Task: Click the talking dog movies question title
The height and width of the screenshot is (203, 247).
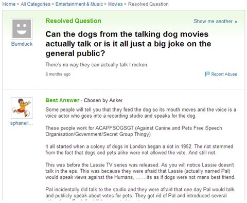Action: point(128,44)
